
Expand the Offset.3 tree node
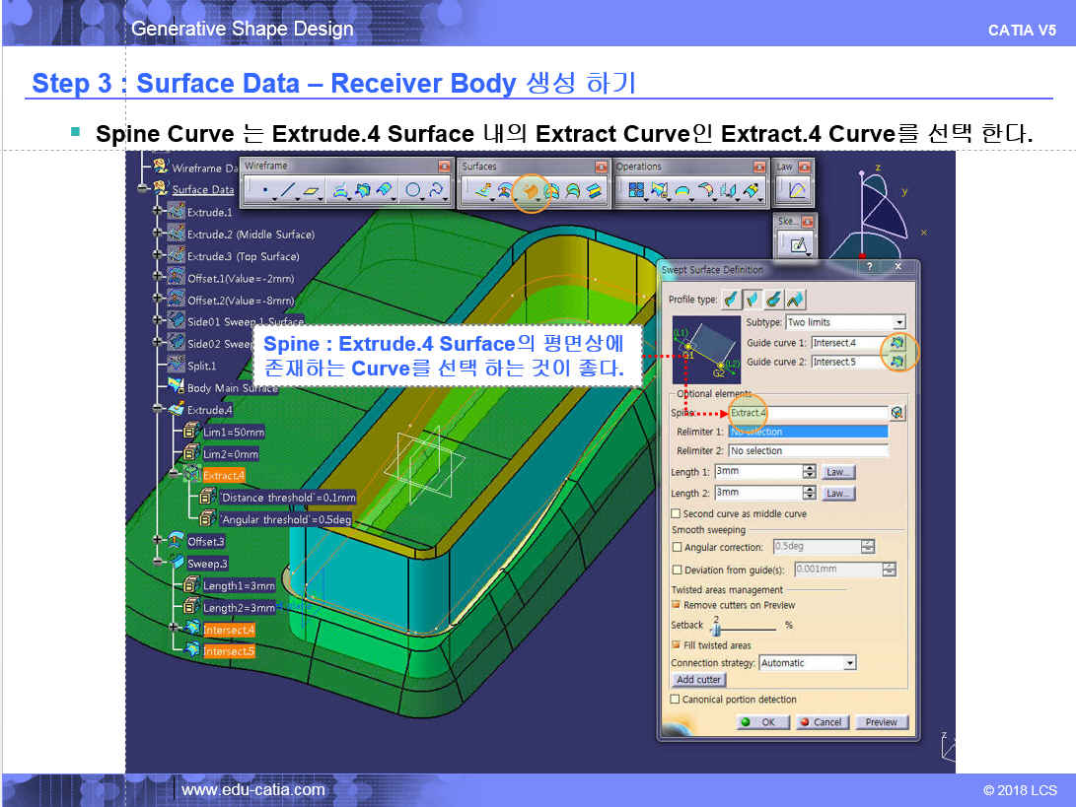pos(158,540)
